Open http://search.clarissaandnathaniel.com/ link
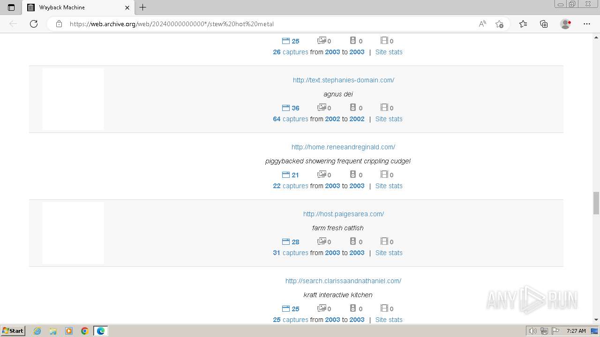Image resolution: width=600 pixels, height=337 pixels. click(x=343, y=281)
